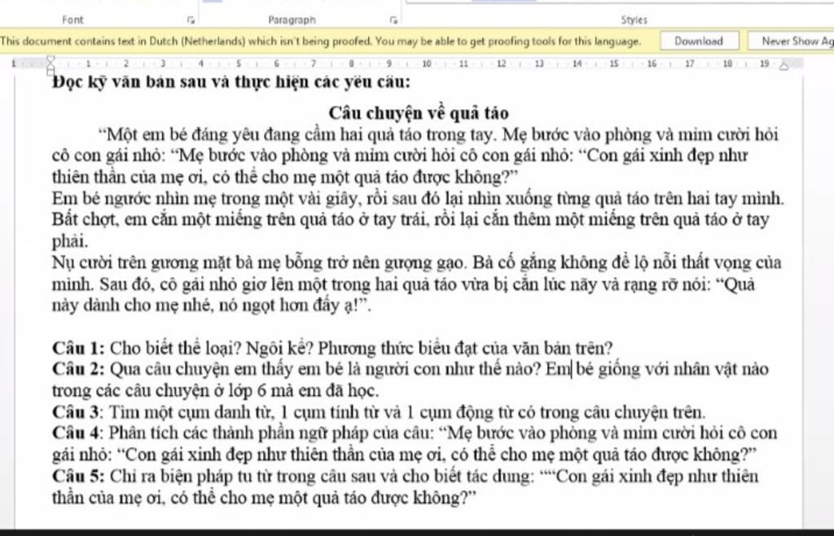This screenshot has width=834, height=536.
Task: Click the "Câu 5:" question line
Action: click(406, 477)
